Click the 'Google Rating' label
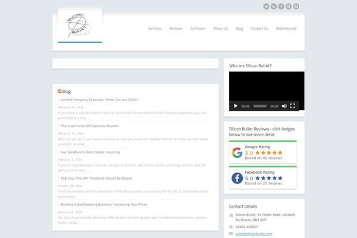The width and height of the screenshot is (357, 238). 258,147
